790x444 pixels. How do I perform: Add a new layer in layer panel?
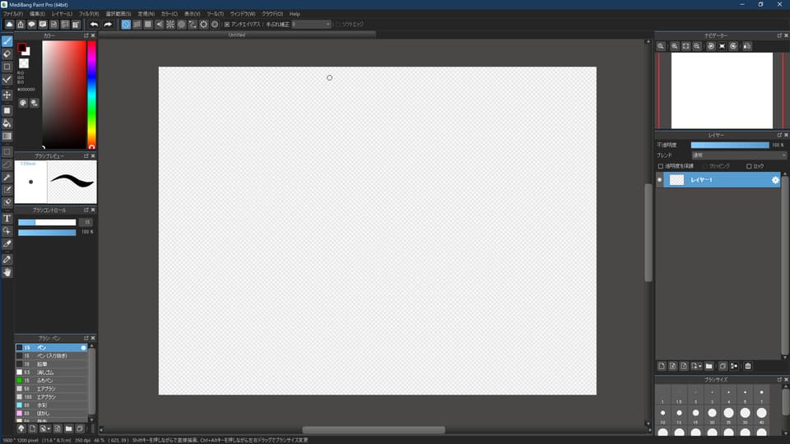click(x=662, y=366)
